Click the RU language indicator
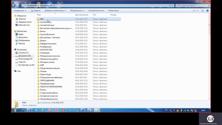The width and height of the screenshot is (222, 125). click(x=166, y=110)
